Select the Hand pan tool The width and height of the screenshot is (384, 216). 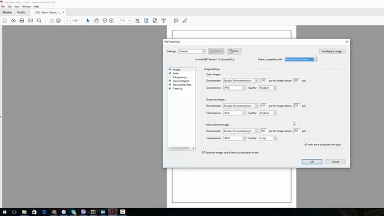[97, 21]
